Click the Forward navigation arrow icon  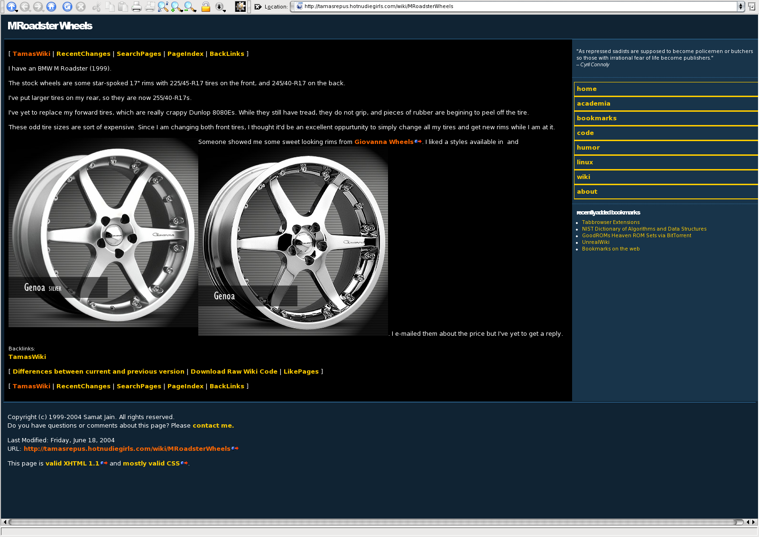38,7
